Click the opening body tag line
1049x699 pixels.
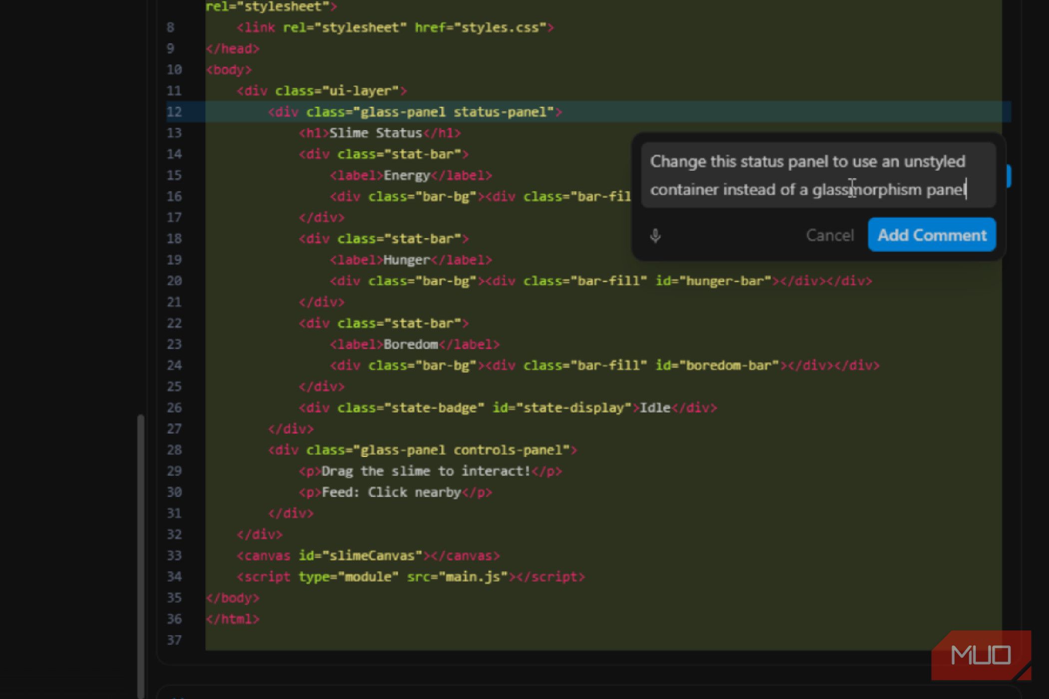(x=229, y=69)
